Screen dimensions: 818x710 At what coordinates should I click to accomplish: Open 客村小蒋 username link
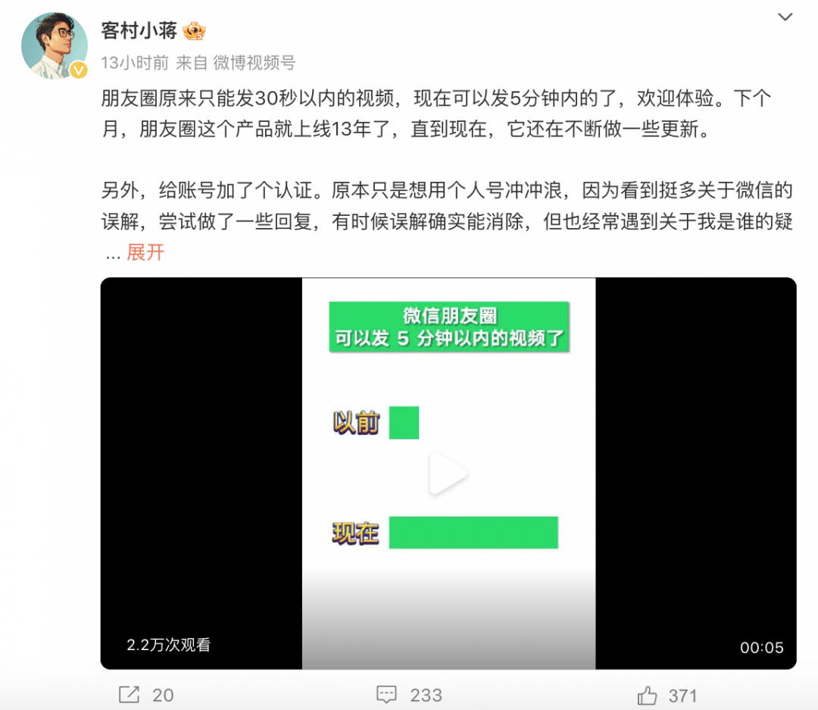point(139,31)
